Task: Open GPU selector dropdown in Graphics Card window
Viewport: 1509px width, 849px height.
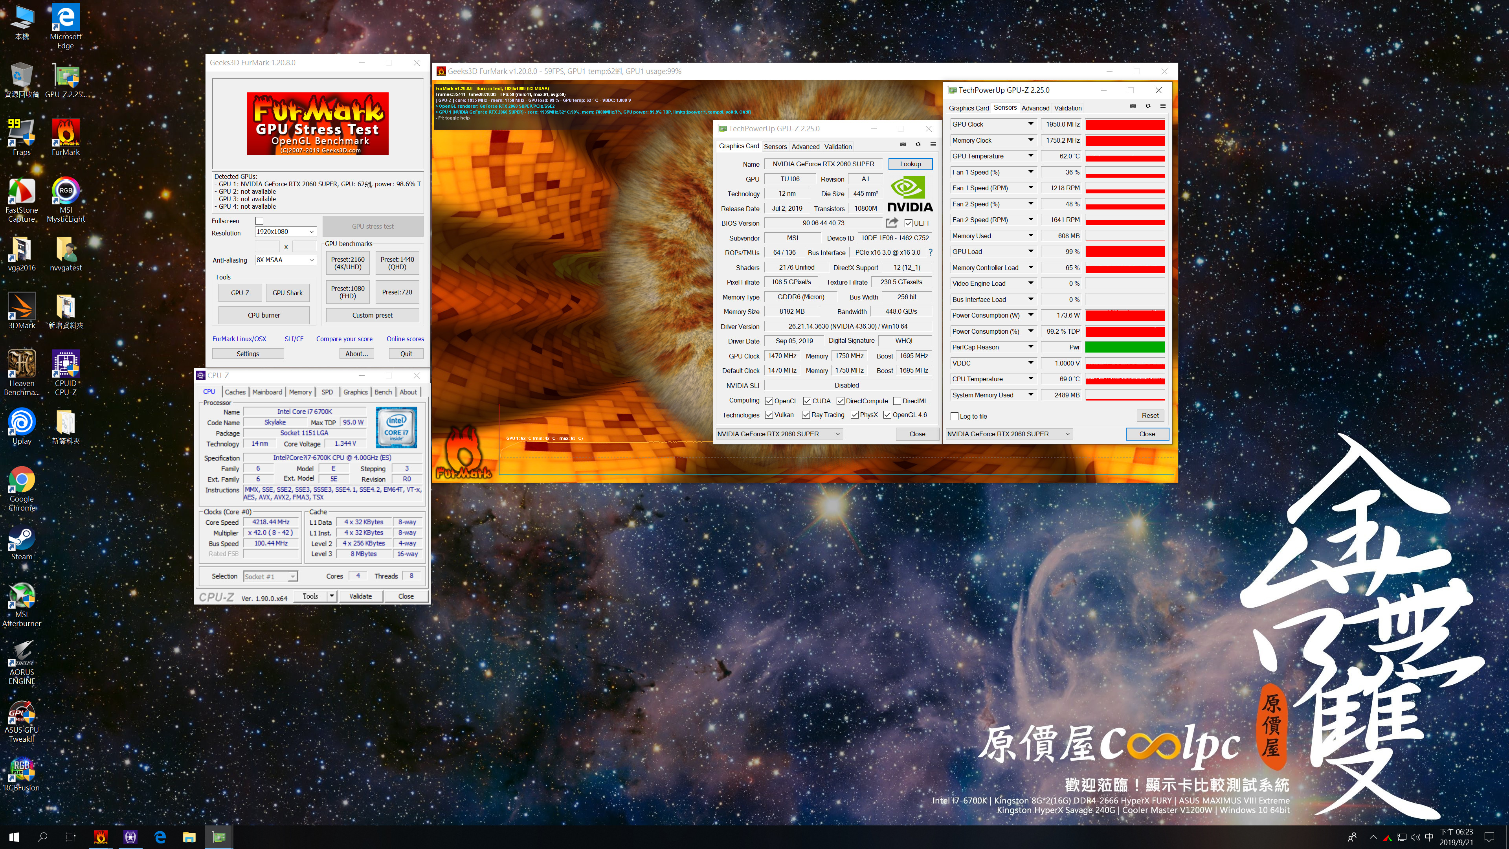Action: 779,434
